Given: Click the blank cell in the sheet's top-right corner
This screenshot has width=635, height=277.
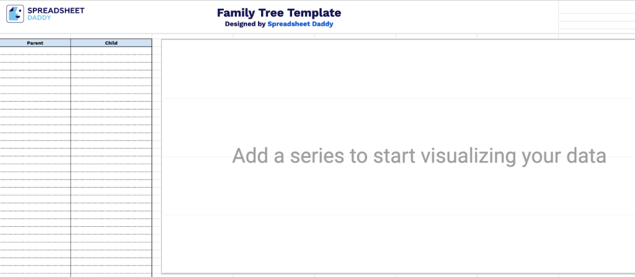Looking at the screenshot, I should [x=596, y=6].
